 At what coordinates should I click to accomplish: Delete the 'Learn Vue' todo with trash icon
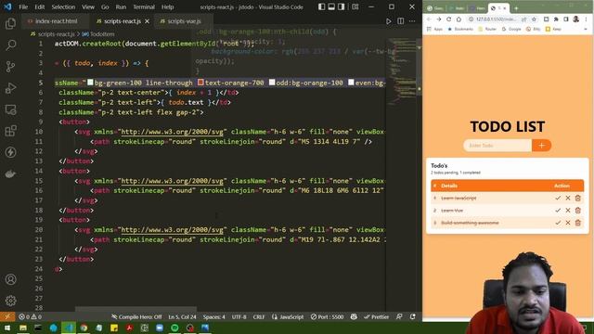coord(577,211)
